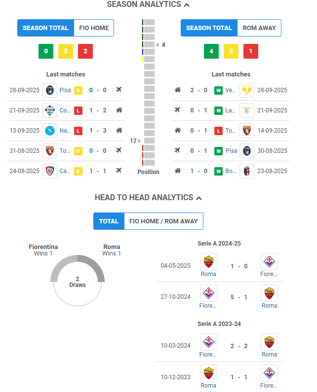The width and height of the screenshot is (317, 392).
Task: Switch Fiorentina stats to FIO HOME
Action: [94, 28]
